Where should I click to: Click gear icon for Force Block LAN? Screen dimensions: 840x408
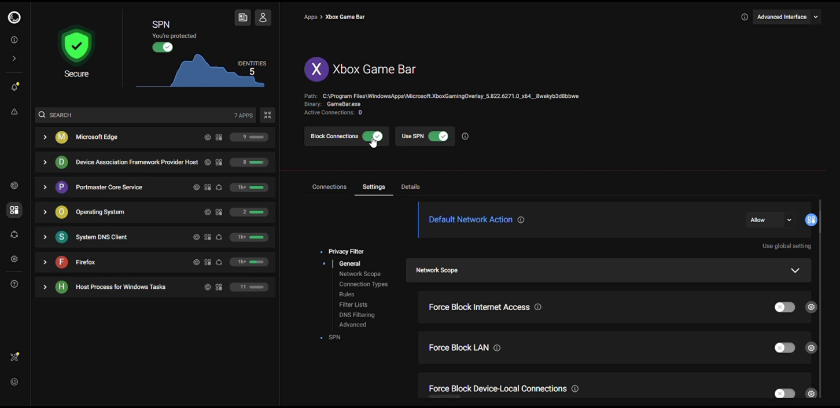tap(811, 348)
